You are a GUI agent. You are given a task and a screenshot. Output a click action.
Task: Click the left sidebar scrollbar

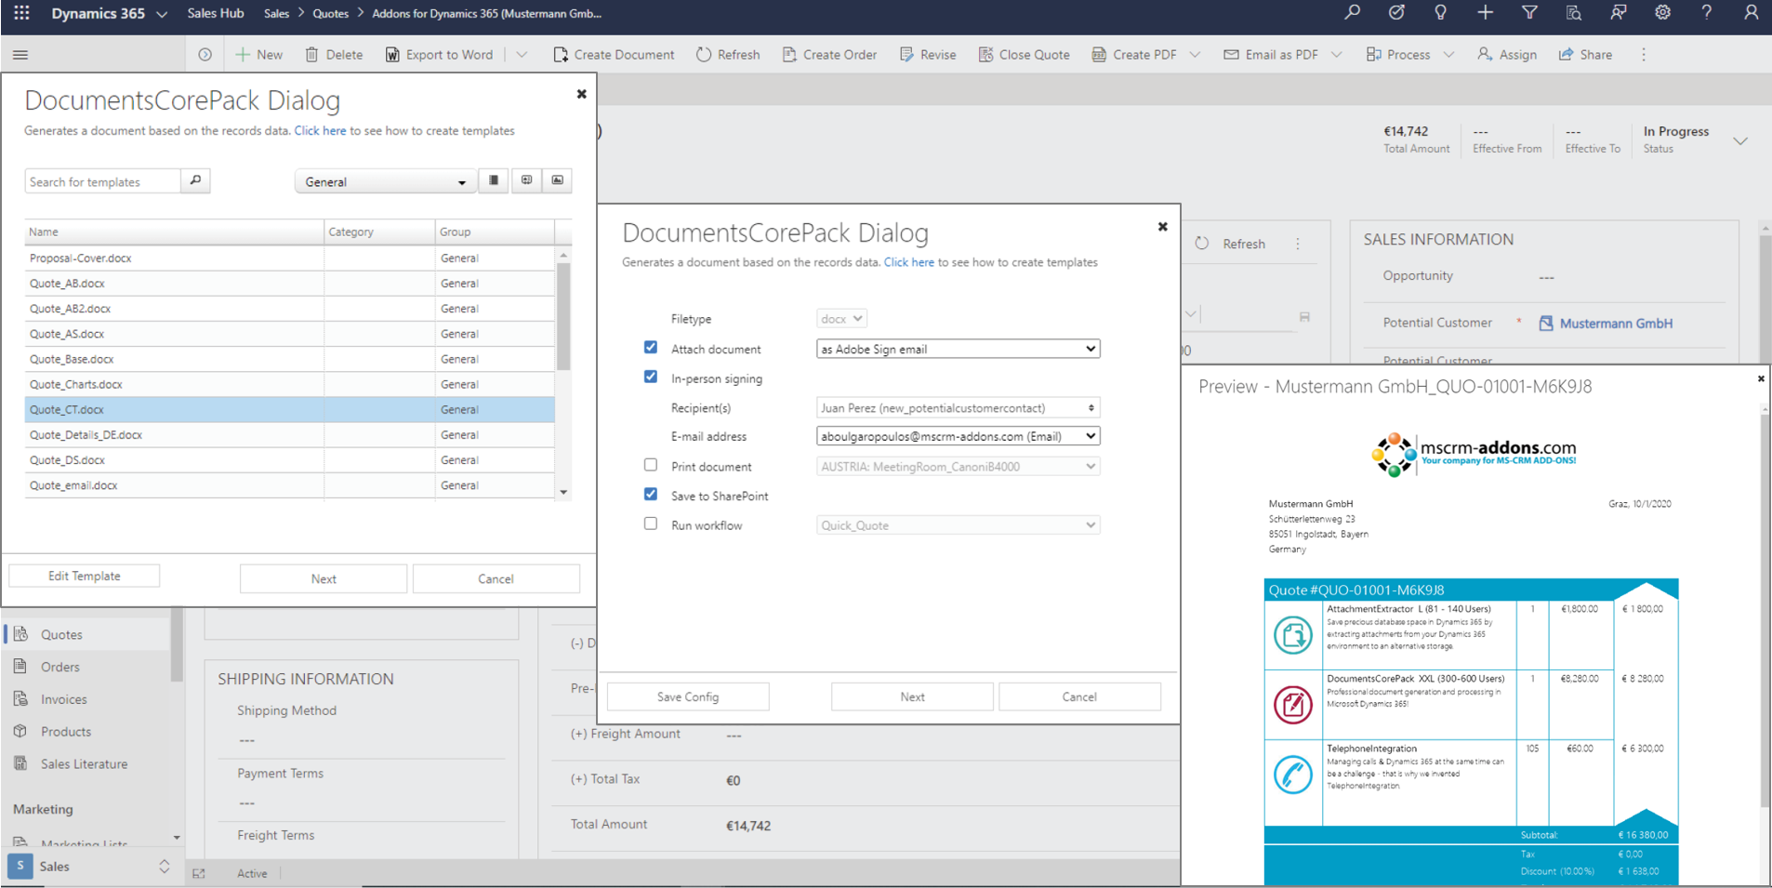pyautogui.click(x=177, y=645)
